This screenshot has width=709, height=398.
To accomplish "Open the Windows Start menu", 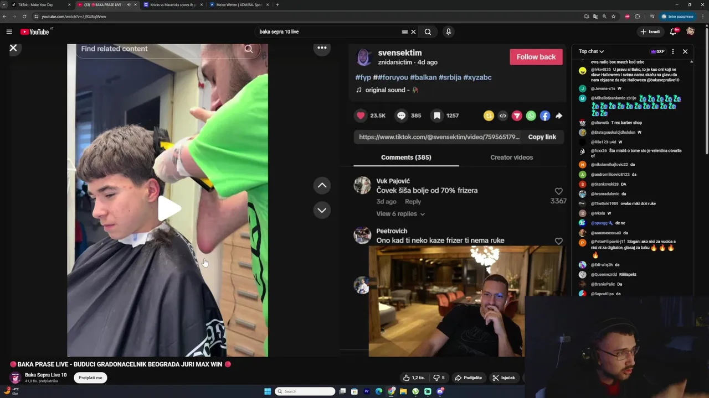I will tap(268, 391).
